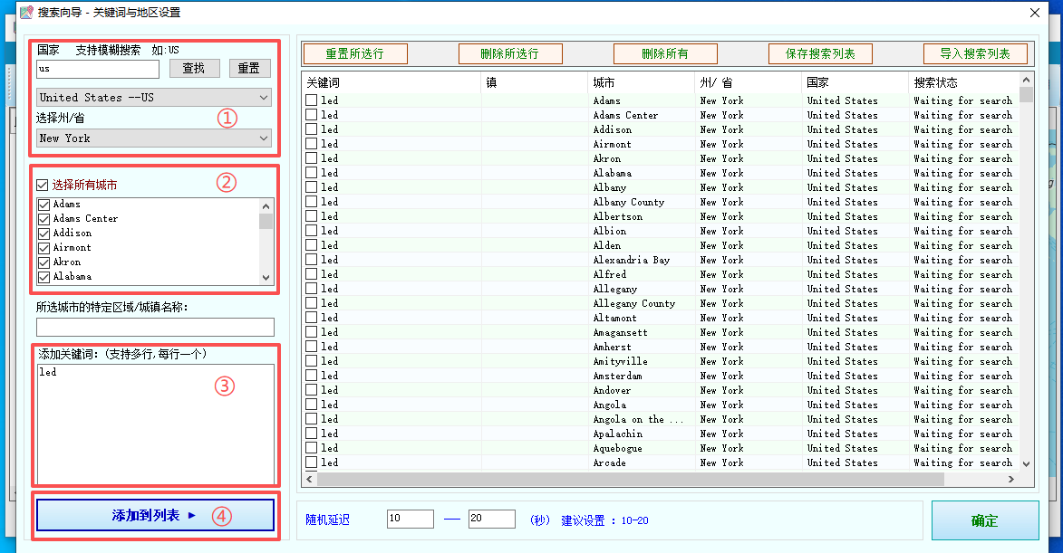
Task: Click the country search input field
Action: pyautogui.click(x=98, y=69)
